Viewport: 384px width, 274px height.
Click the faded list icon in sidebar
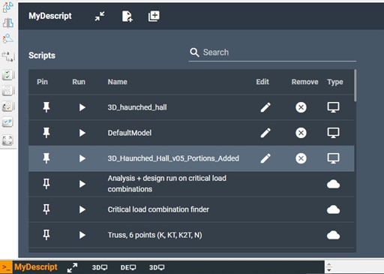pyautogui.click(x=8, y=91)
